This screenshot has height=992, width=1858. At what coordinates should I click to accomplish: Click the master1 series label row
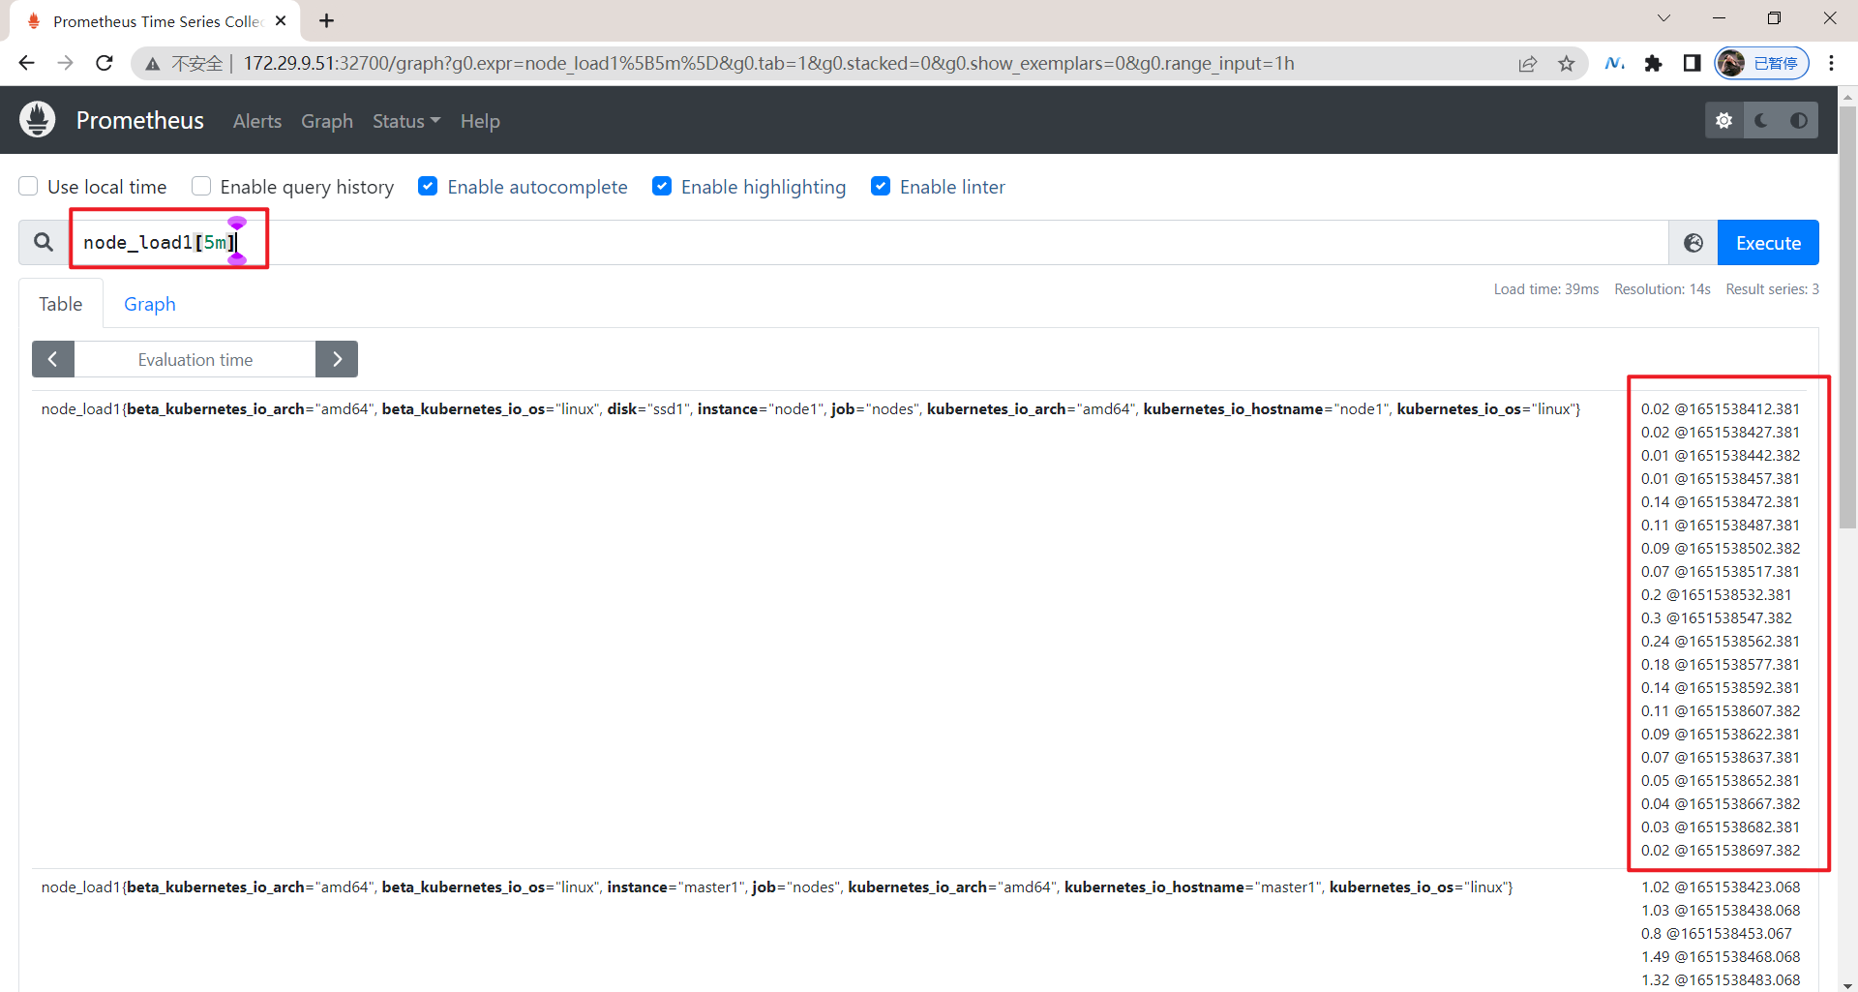coord(777,887)
